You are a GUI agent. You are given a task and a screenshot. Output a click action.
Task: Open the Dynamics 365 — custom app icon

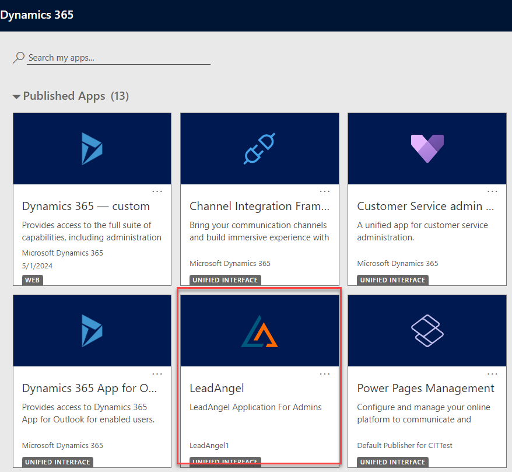[x=92, y=149]
